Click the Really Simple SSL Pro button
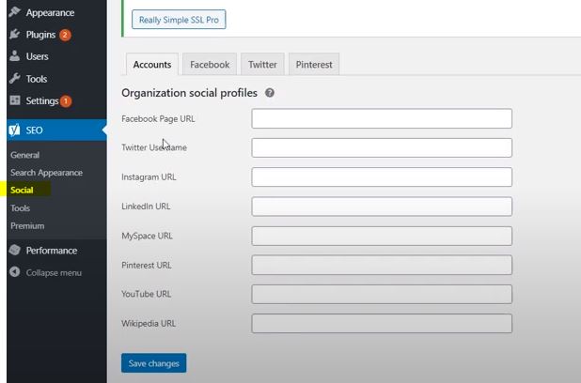This screenshot has height=383, width=581. click(179, 20)
